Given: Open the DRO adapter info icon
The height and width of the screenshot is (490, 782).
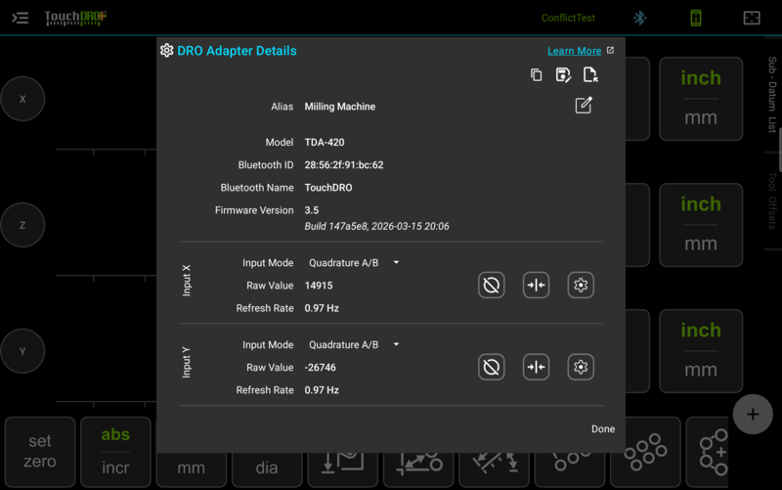Looking at the screenshot, I should click(x=696, y=18).
